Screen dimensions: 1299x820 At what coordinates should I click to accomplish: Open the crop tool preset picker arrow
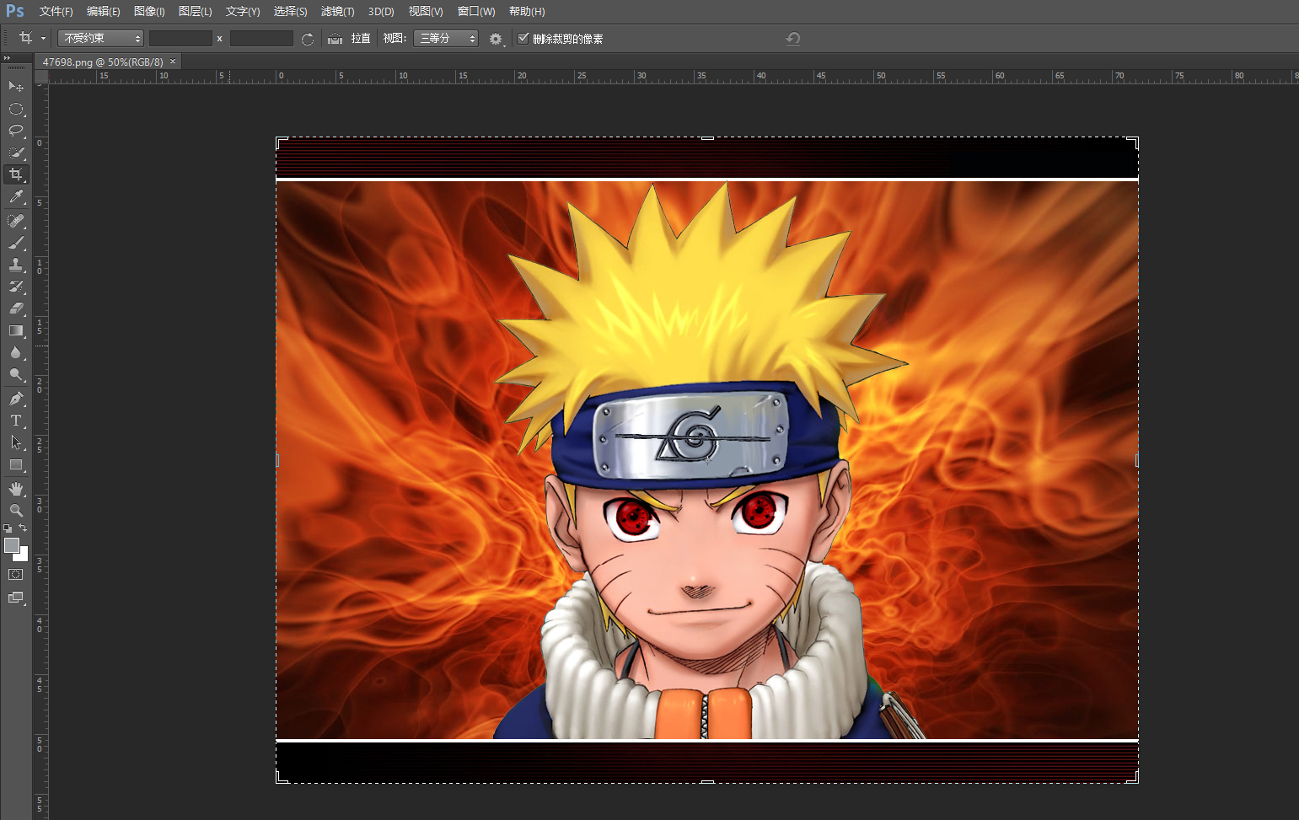point(43,39)
